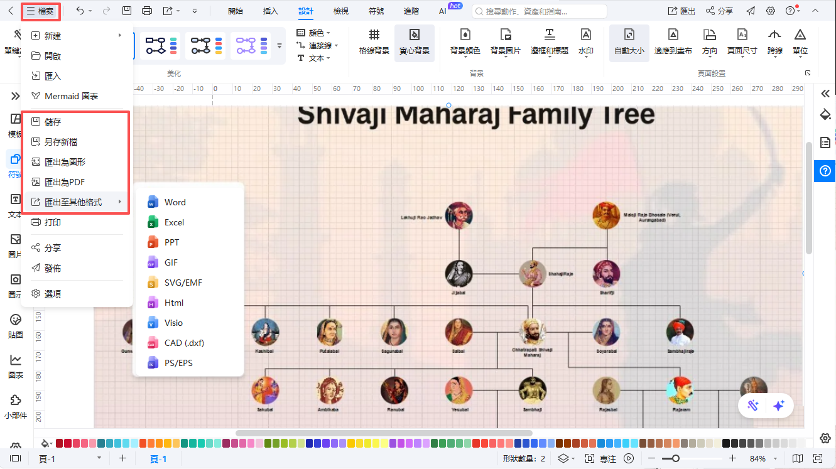Click the Print icon in top toolbar

[147, 11]
